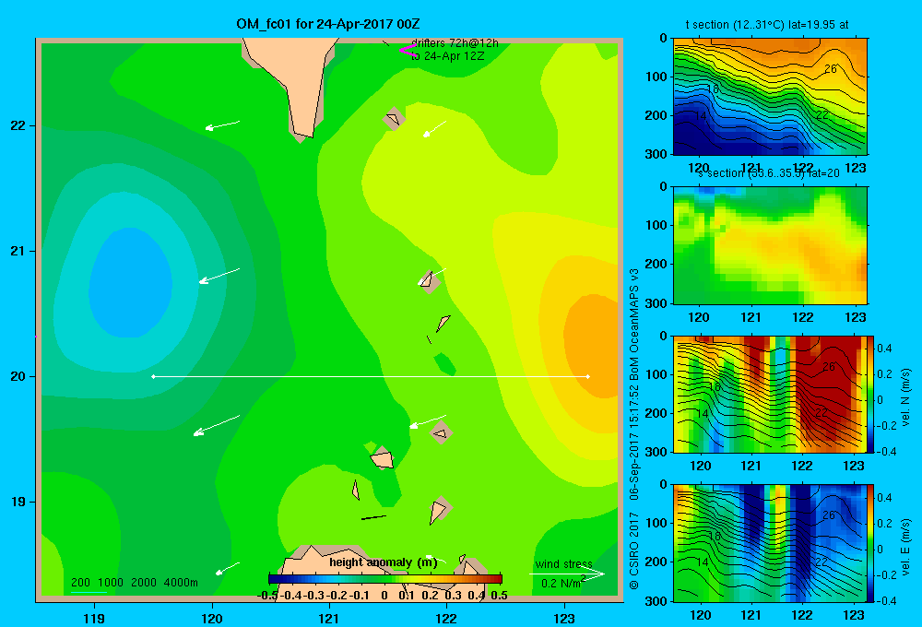Screen dimensions: 922x627
Task: Click the eastward velocity section panel
Action: pos(770,543)
